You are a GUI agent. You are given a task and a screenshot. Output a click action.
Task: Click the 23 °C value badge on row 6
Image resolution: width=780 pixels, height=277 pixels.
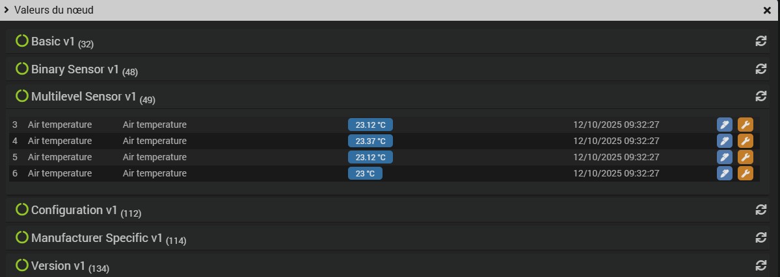click(x=365, y=173)
